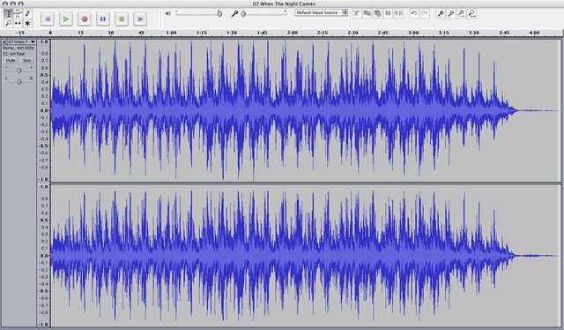Click in the left channel waveform

[x=306, y=110]
